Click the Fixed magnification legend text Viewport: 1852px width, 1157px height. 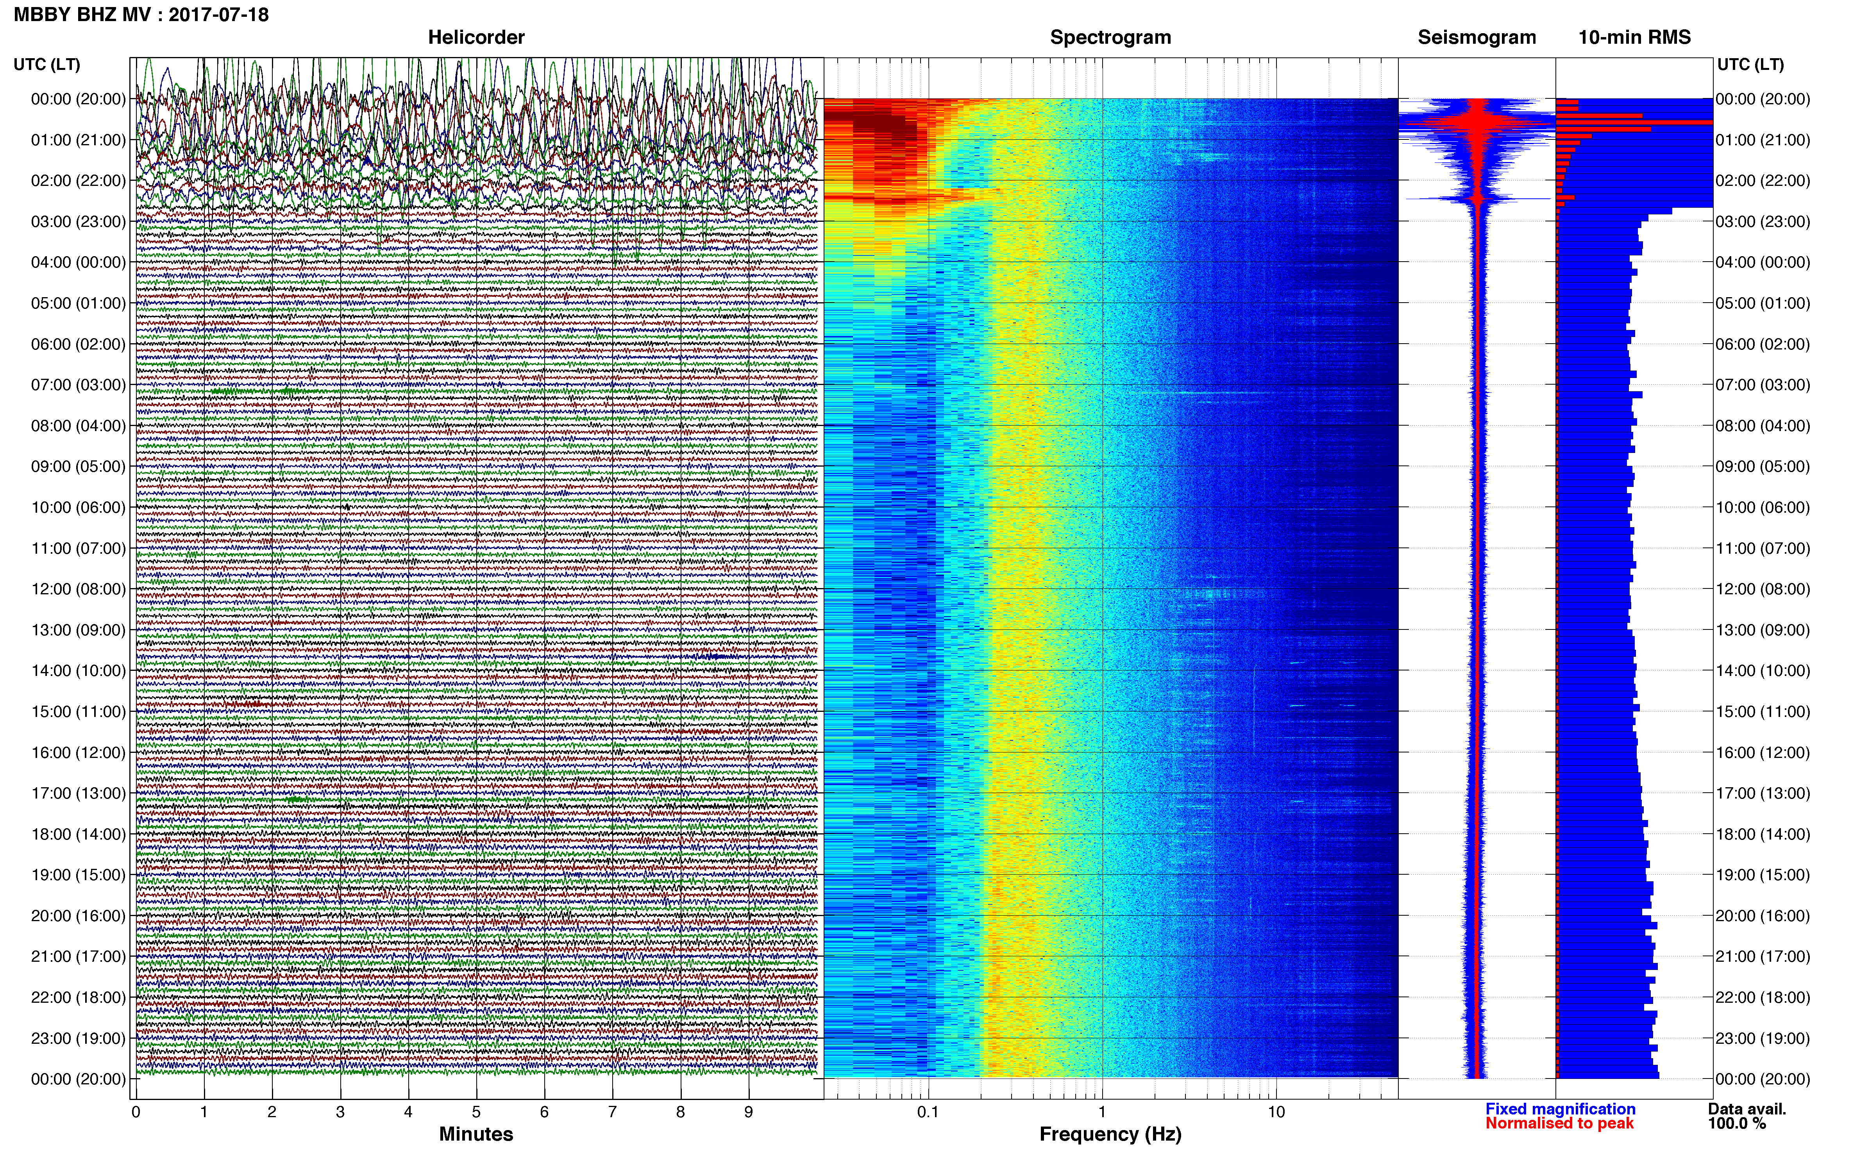click(x=1560, y=1109)
